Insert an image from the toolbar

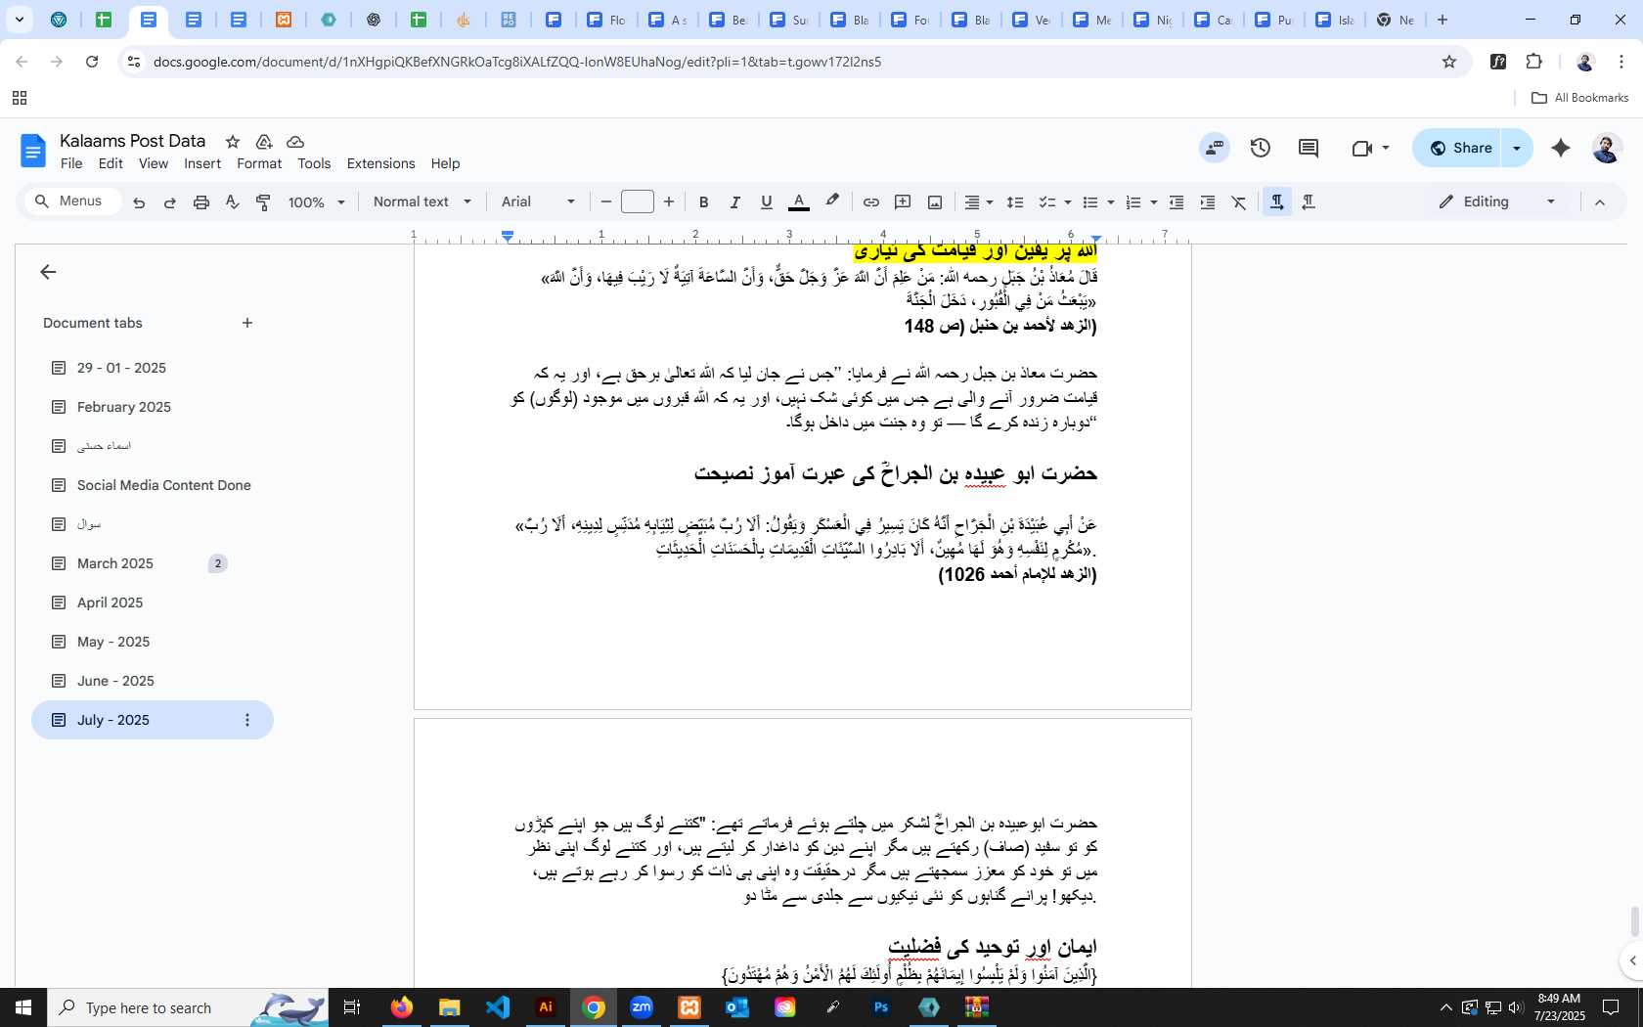tap(935, 202)
